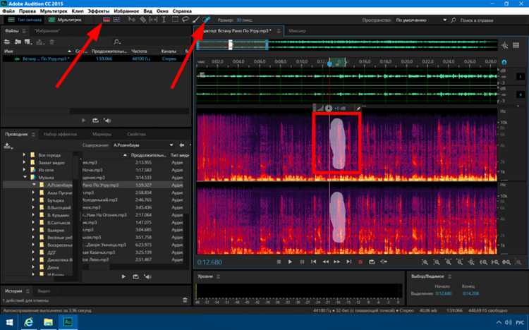Switch to the Маркеры tab
This screenshot has width=529, height=330.
click(x=102, y=134)
